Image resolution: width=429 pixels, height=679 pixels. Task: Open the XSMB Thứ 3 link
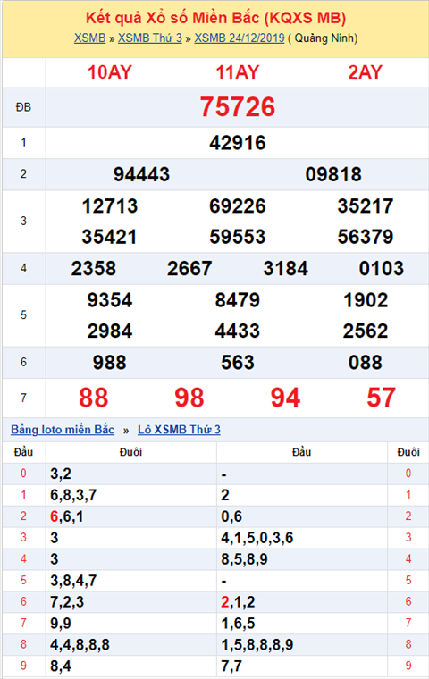[x=150, y=38]
